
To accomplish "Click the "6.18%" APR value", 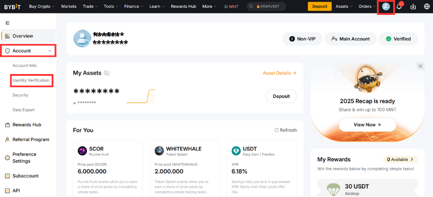I will pyautogui.click(x=239, y=171).
